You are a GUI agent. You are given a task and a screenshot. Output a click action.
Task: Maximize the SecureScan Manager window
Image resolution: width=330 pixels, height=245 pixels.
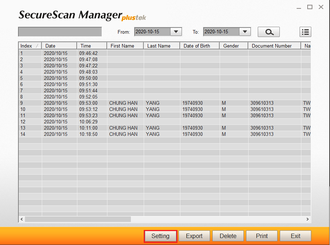pyautogui.click(x=310, y=7)
